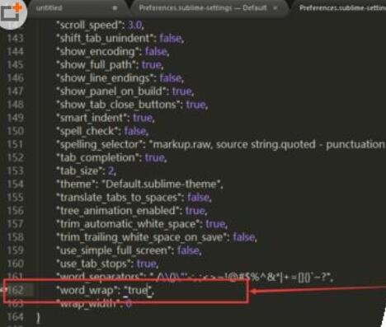Close the untitled tab
Screen dimensions: 386x327
click(x=115, y=8)
